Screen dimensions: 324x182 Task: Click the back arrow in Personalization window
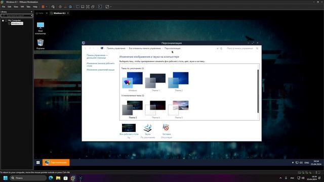(86, 49)
